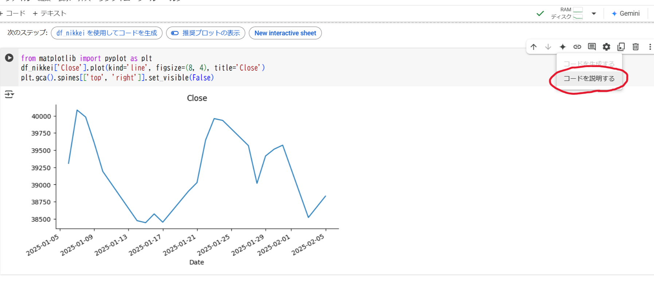This screenshot has width=654, height=286.
Task: Mirror the cell in a tab
Action: pos(621,47)
